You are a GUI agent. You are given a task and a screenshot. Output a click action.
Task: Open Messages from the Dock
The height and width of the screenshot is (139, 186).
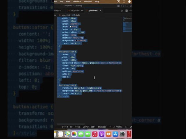[81, 134]
